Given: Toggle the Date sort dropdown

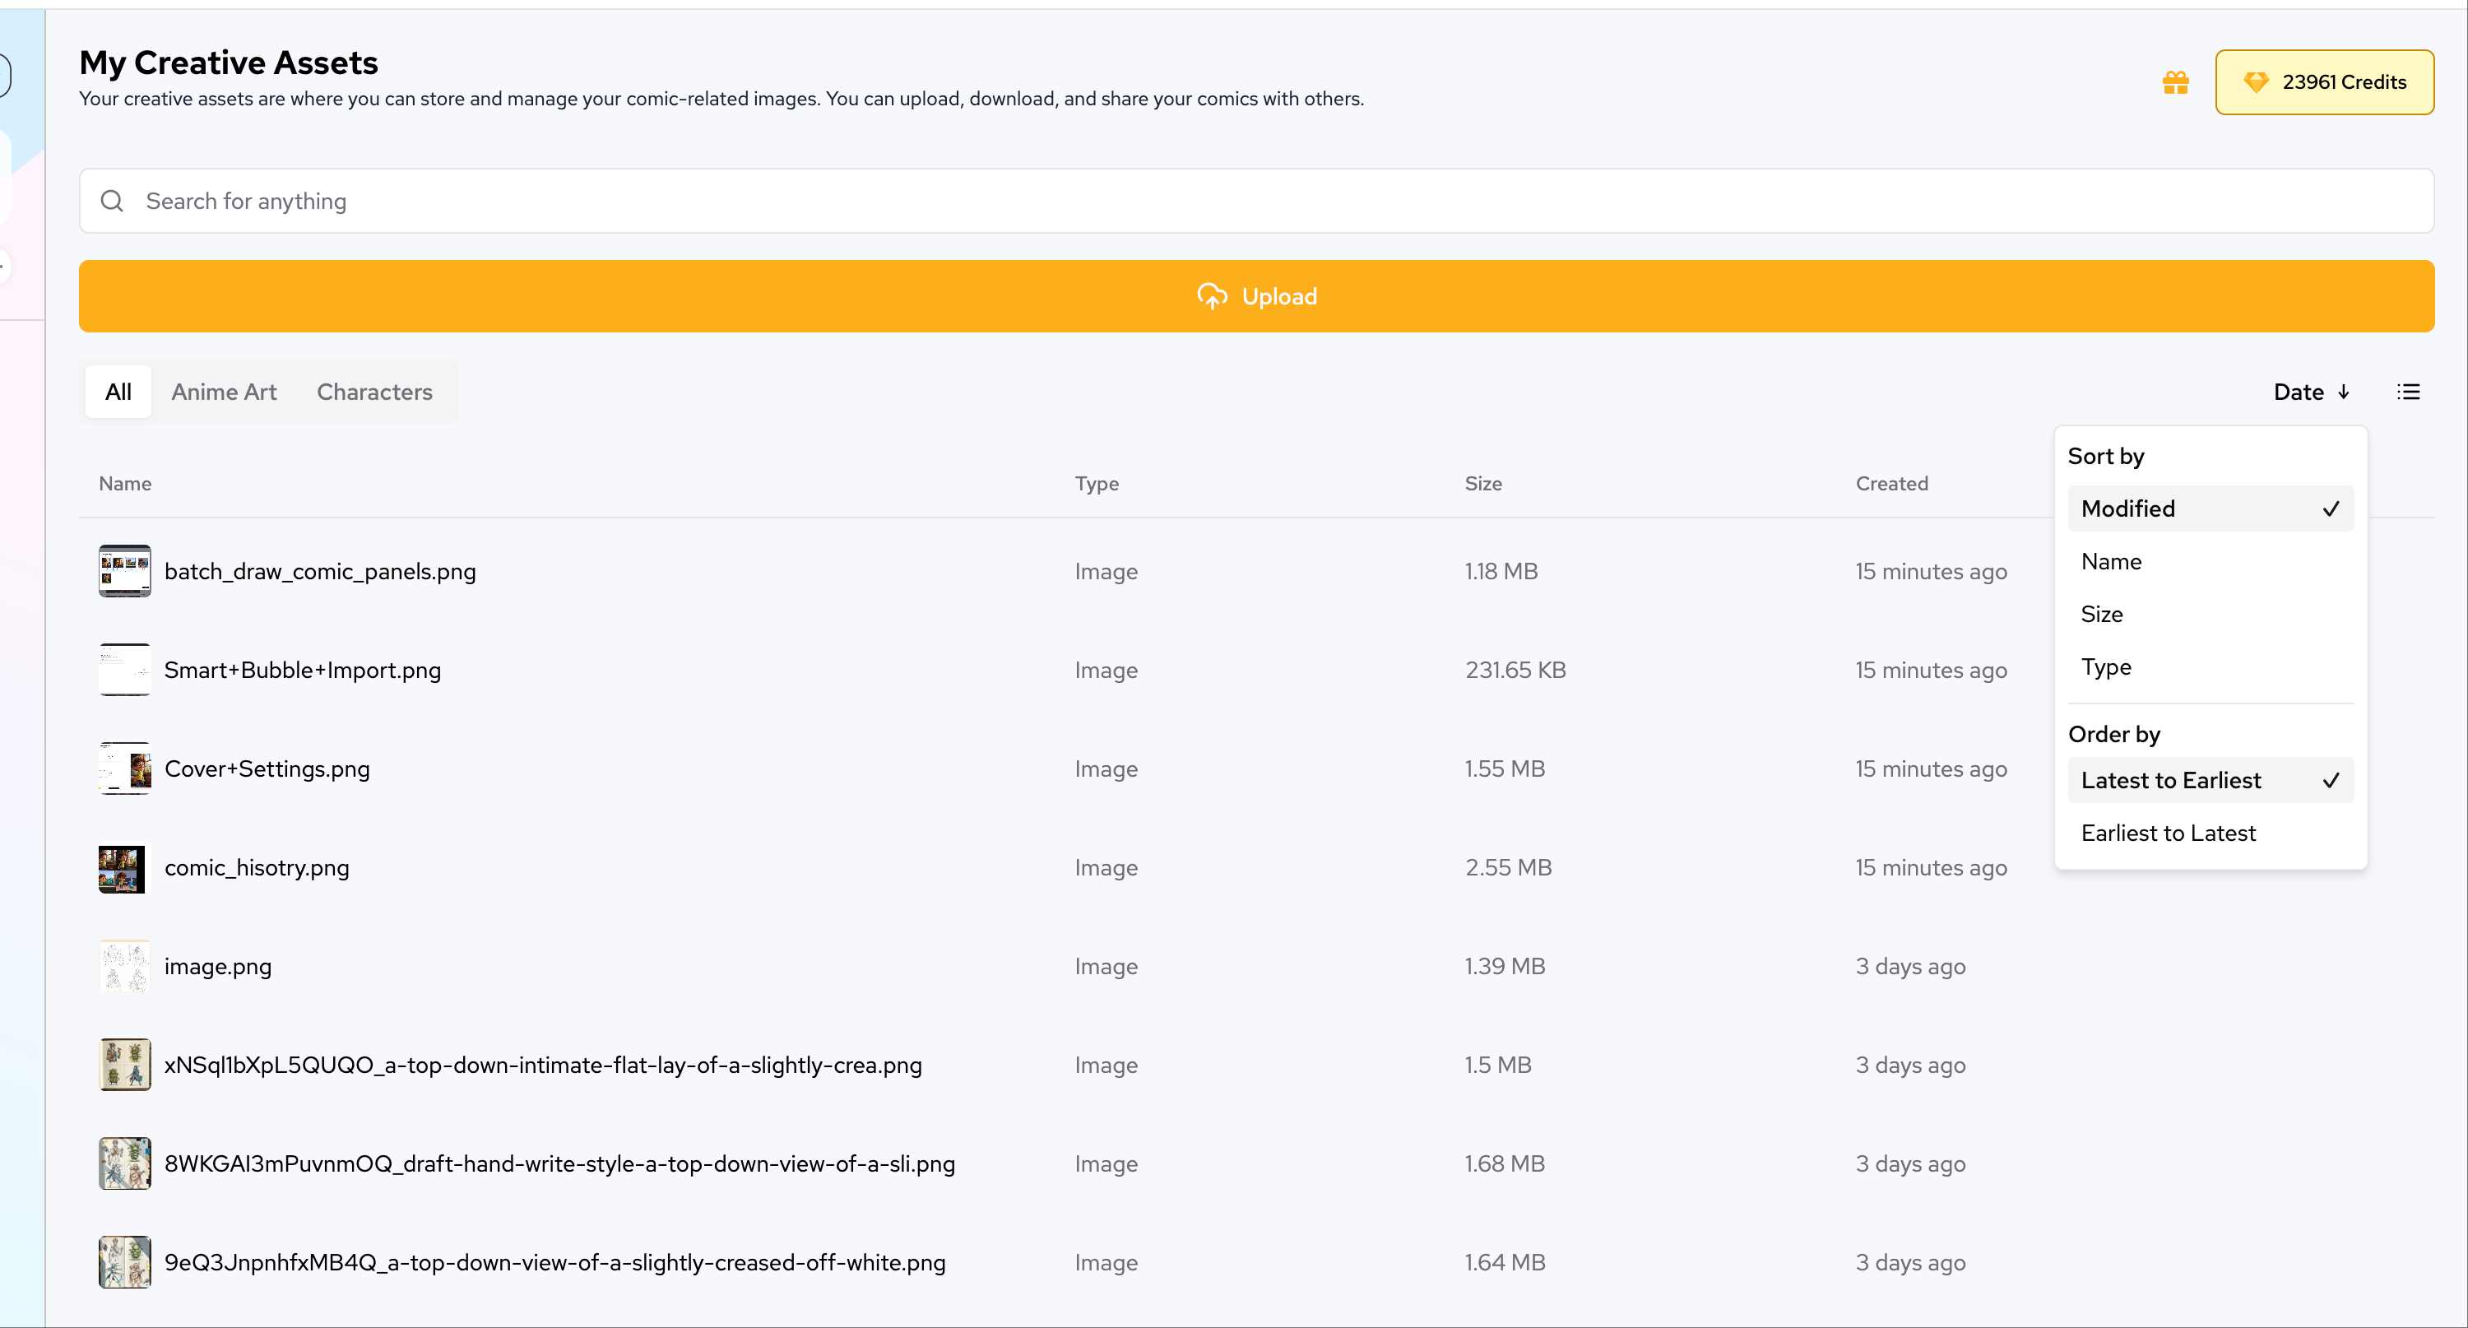Looking at the screenshot, I should pos(2310,392).
